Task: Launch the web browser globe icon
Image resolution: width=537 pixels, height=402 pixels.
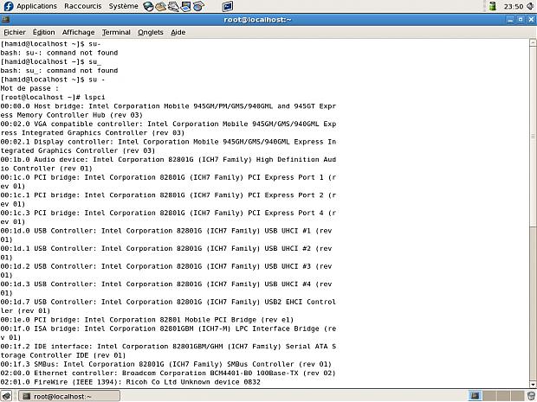Action: (x=148, y=6)
